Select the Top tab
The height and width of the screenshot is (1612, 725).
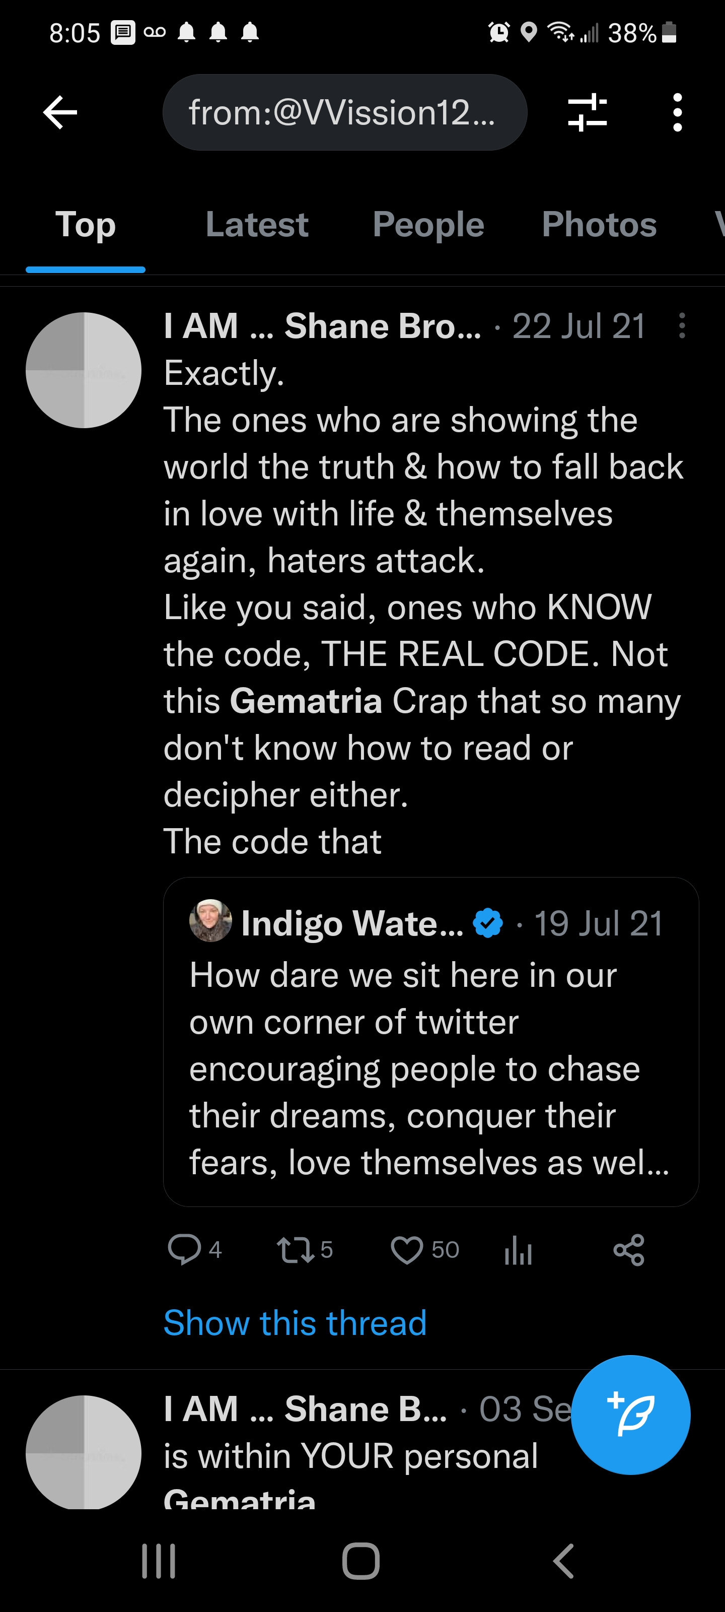click(x=86, y=225)
